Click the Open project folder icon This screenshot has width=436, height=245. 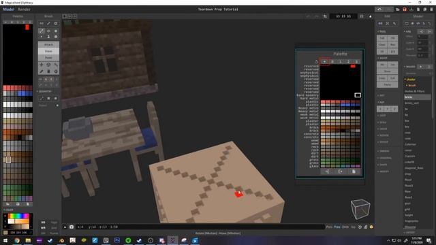click(398, 9)
